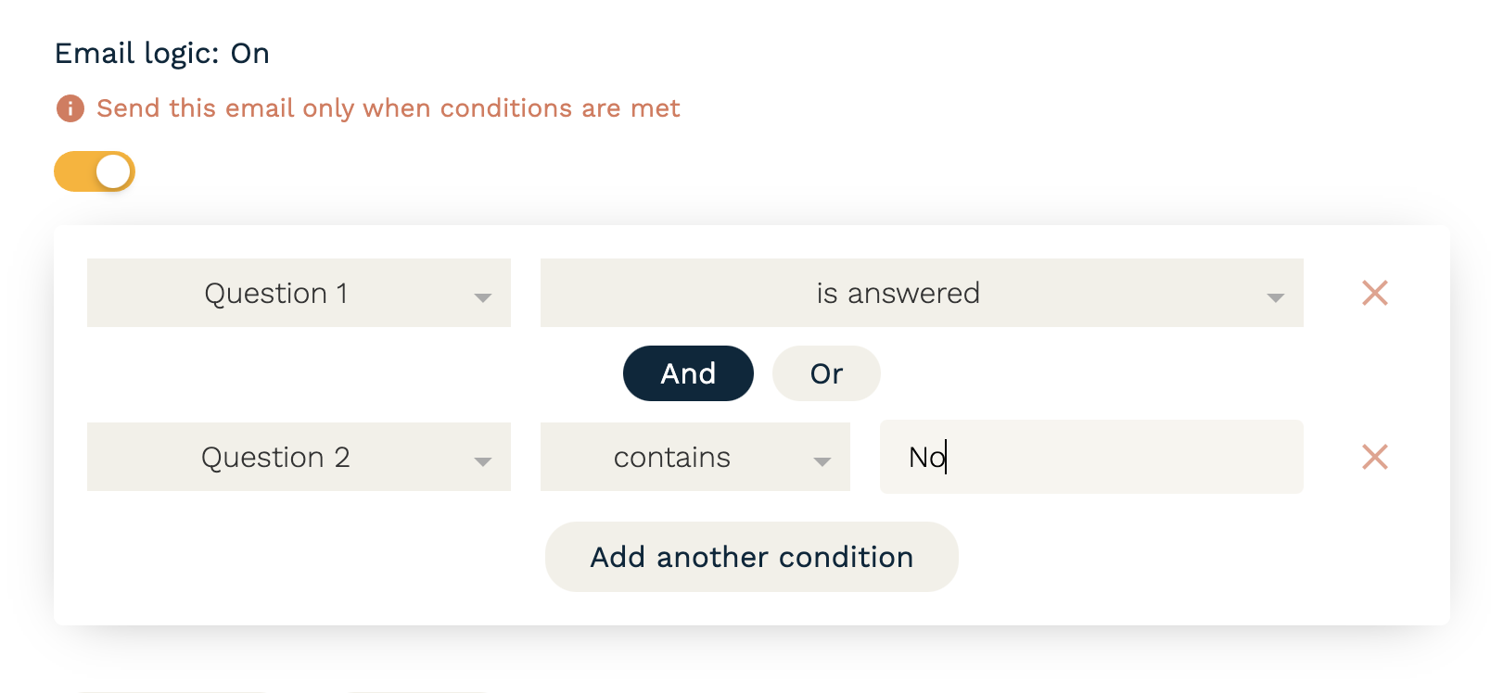1491x693 pixels.
Task: Switch the logic operator to Or
Action: click(x=826, y=373)
